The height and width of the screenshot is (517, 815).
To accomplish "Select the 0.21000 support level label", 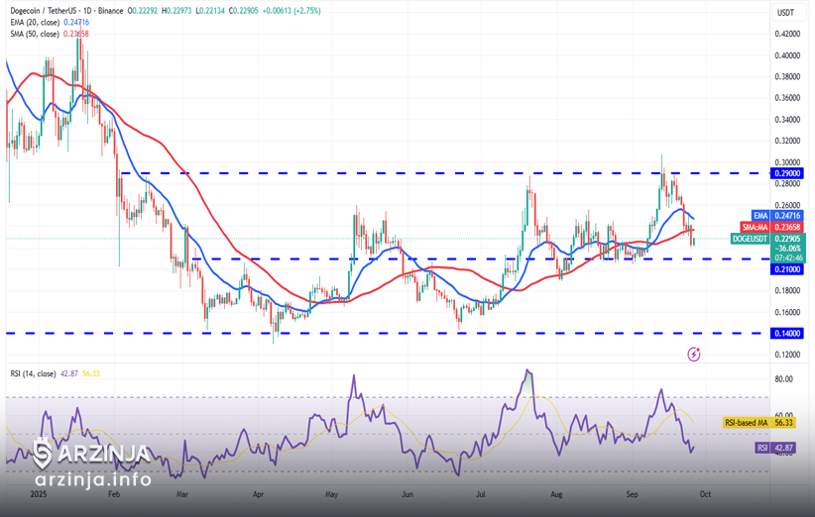I will pos(786,269).
